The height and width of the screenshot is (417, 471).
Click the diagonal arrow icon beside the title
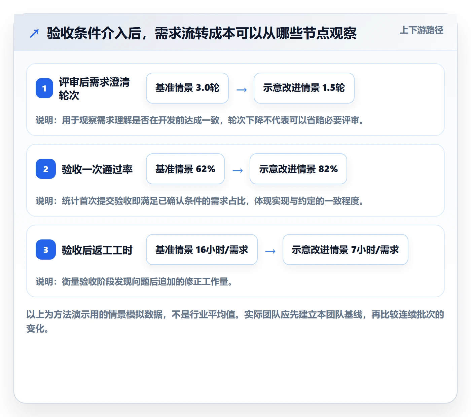(34, 33)
